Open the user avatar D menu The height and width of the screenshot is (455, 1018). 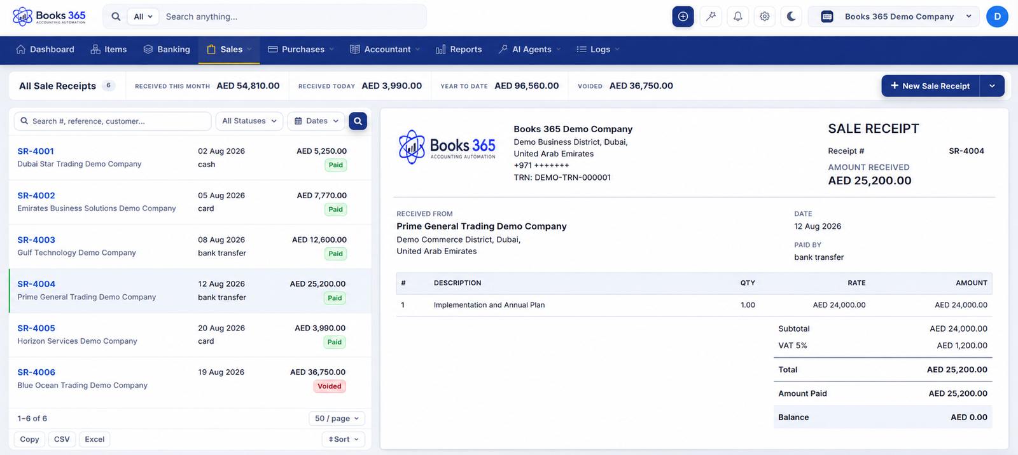(x=997, y=17)
